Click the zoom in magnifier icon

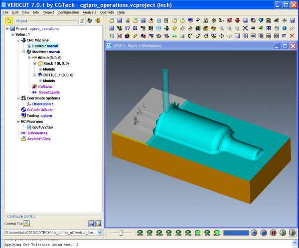(x=229, y=28)
